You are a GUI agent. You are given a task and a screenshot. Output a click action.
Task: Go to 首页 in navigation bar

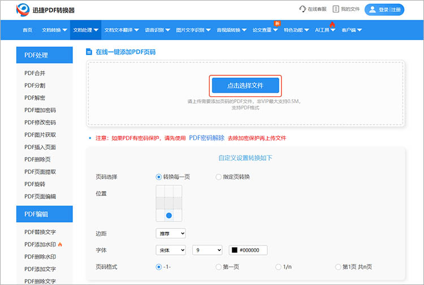coord(27,30)
